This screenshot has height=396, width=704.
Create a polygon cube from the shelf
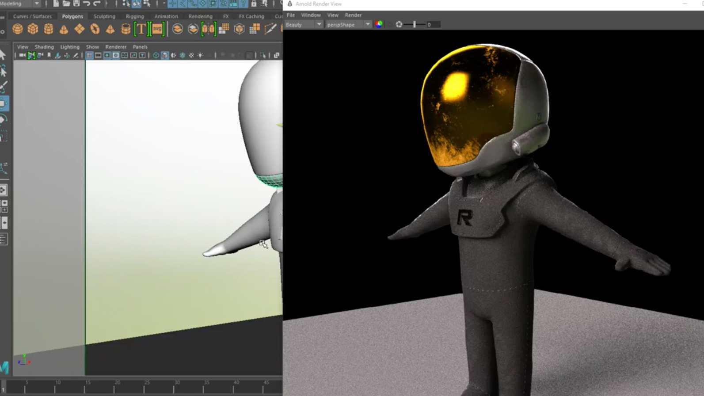[x=33, y=29]
